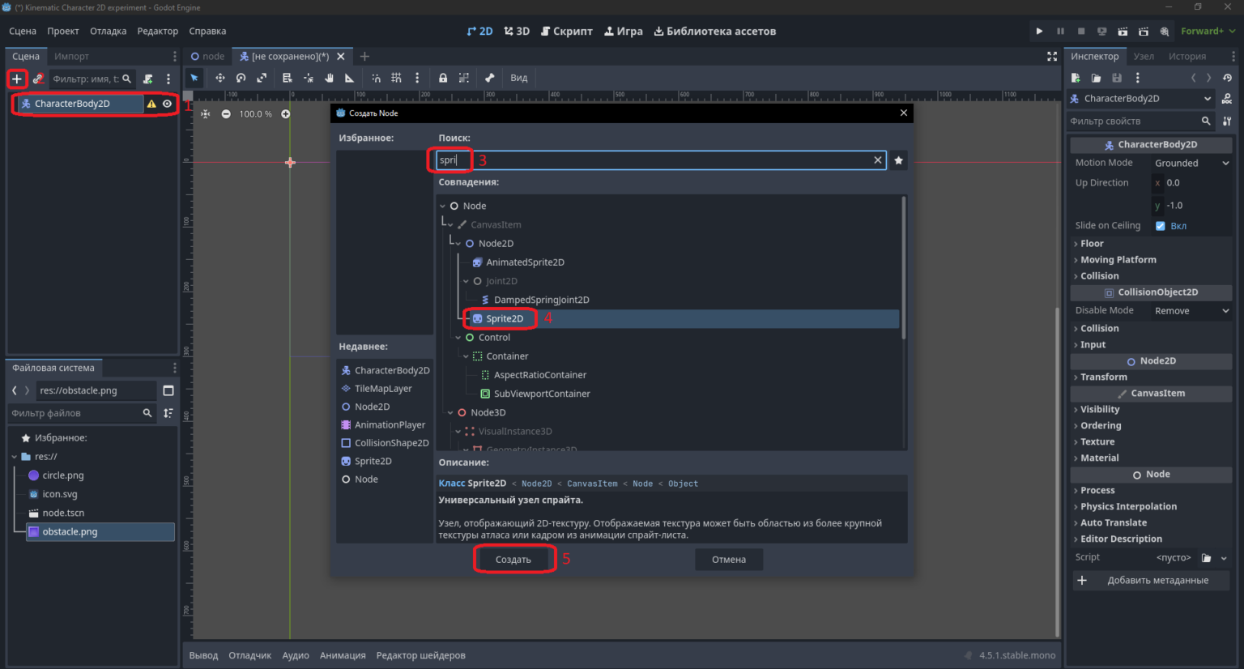Open the Отладка menu

(x=108, y=31)
